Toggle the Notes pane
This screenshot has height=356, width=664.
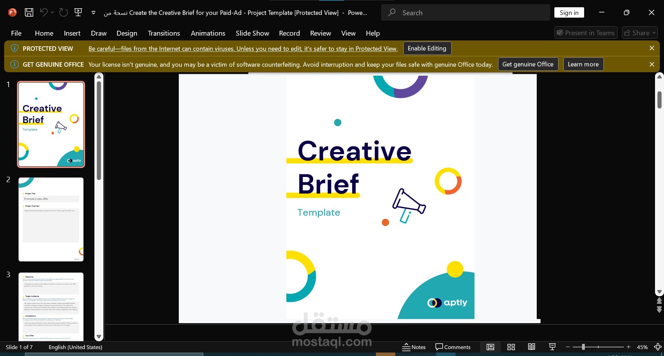414,347
